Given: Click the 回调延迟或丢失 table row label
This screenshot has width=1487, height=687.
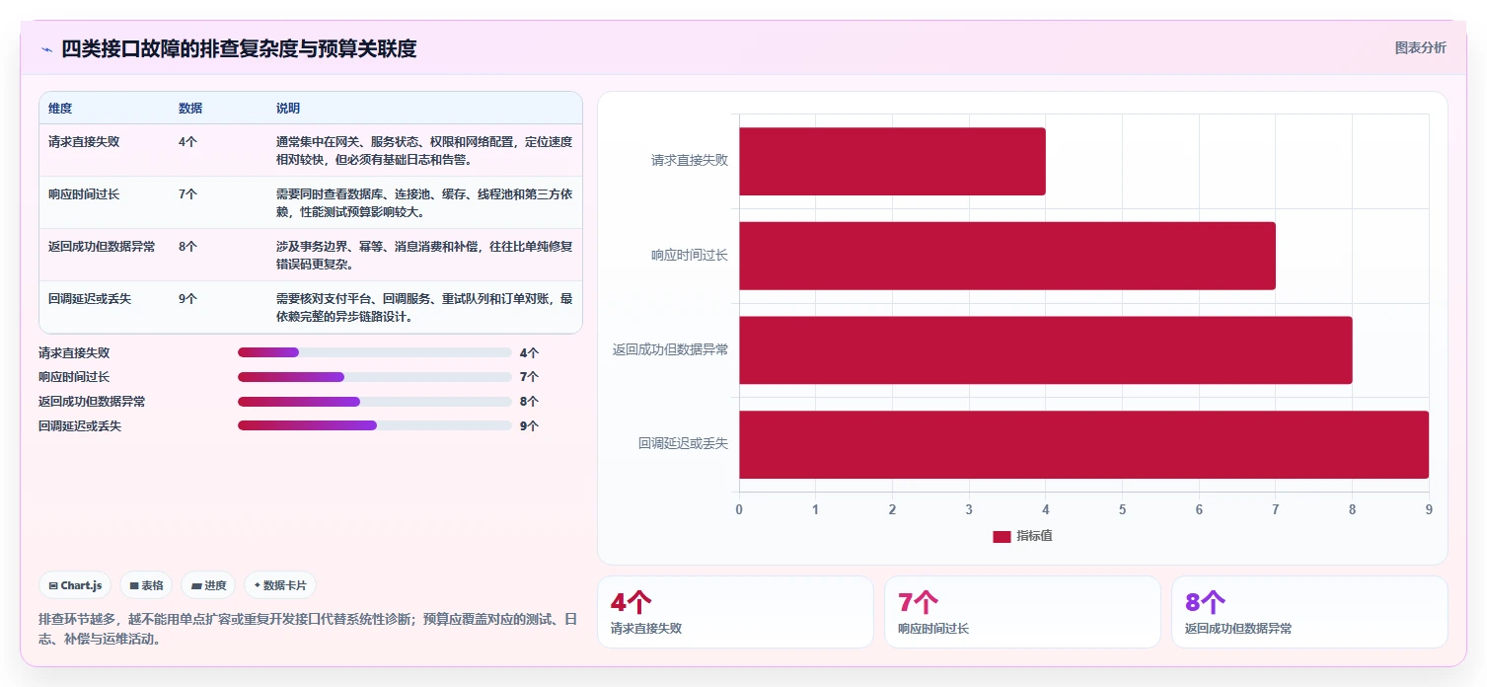Looking at the screenshot, I should 90,298.
